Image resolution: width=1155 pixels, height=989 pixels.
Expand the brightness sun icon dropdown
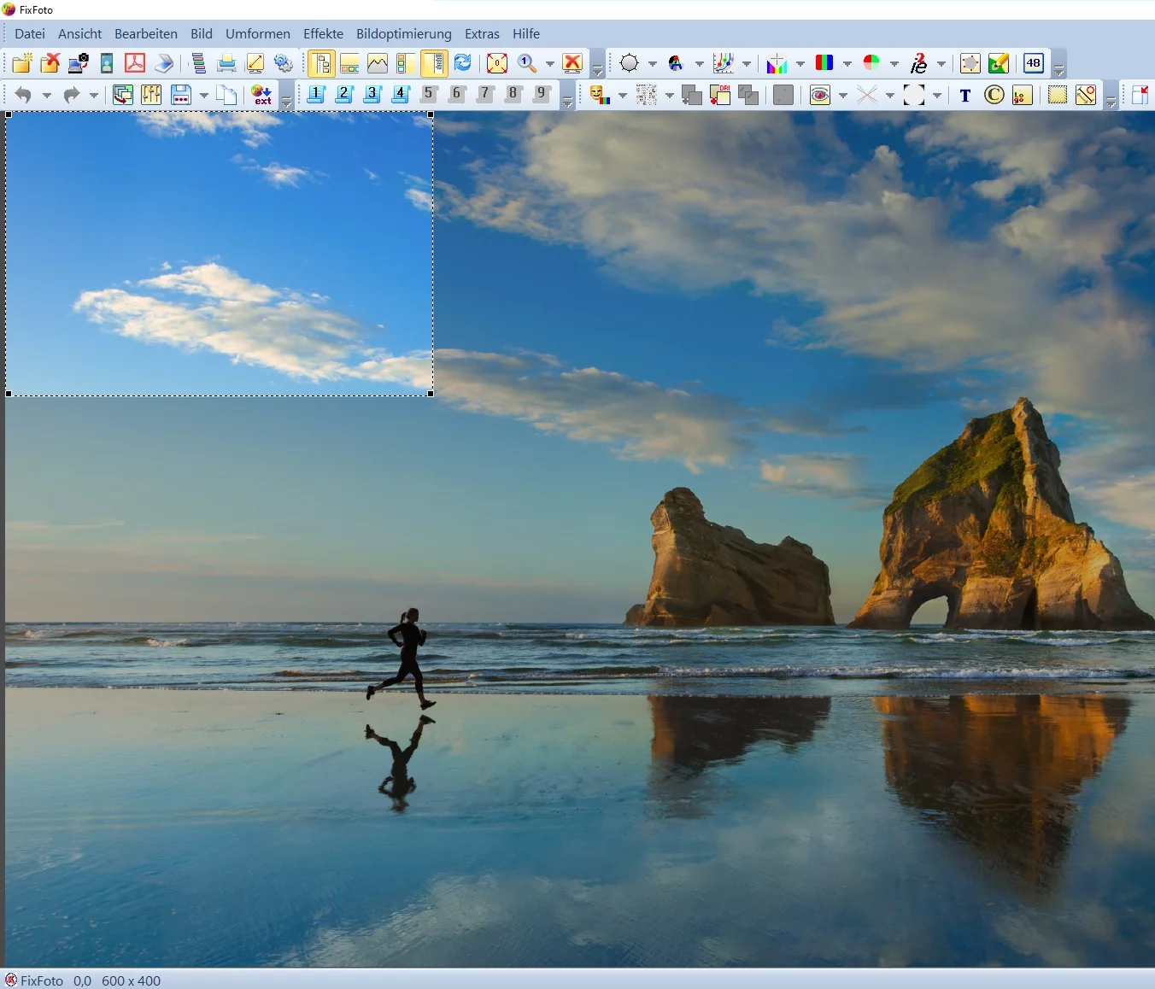[x=652, y=64]
